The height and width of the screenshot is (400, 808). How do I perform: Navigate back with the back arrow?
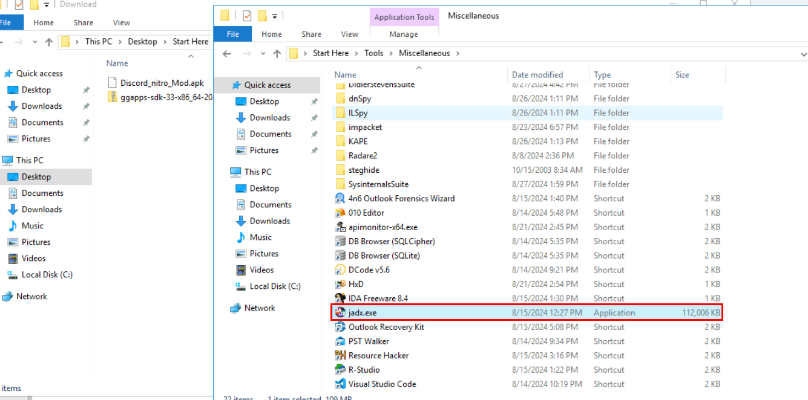tap(226, 53)
